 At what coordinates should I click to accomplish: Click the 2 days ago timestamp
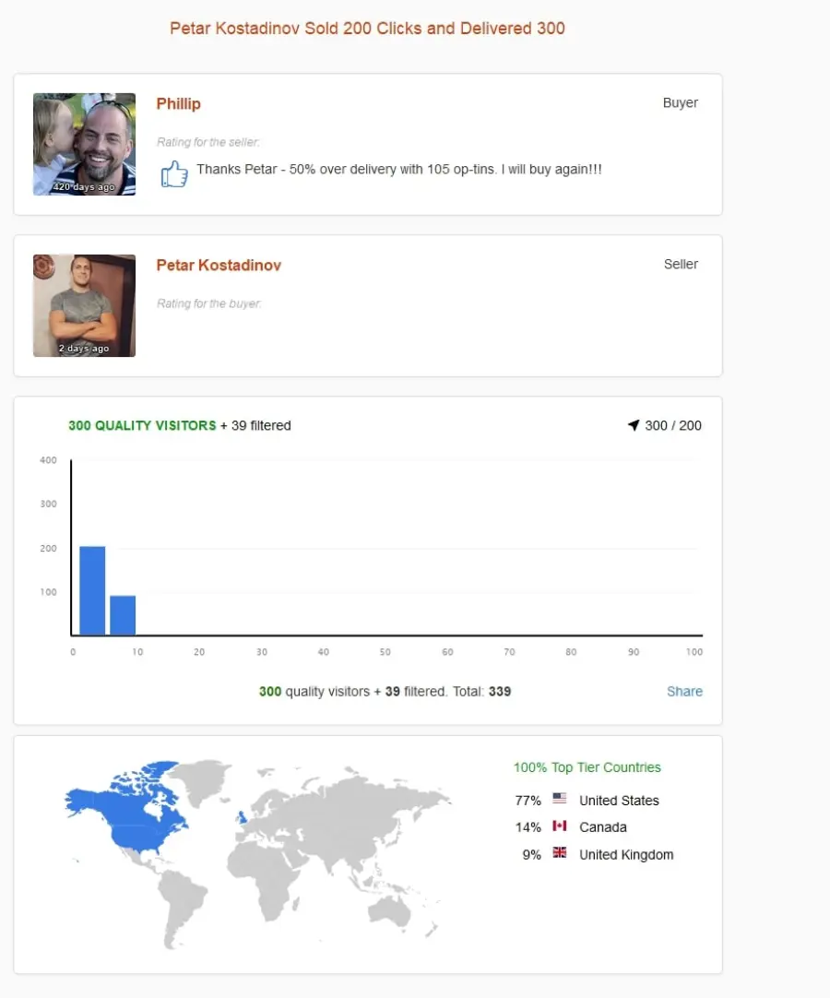tap(84, 349)
